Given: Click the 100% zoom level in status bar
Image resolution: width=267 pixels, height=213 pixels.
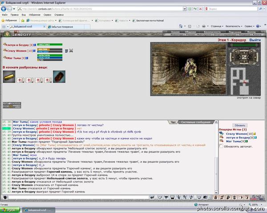Looking at the screenshot, I should point(255,205).
